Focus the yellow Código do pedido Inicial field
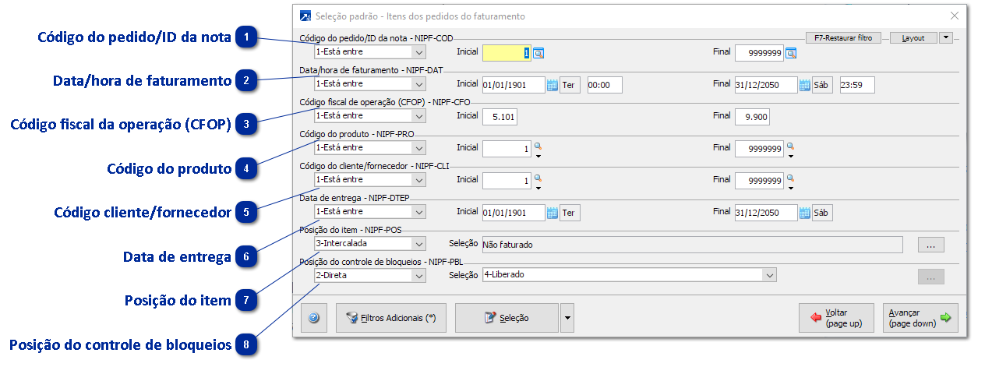 pos(507,52)
